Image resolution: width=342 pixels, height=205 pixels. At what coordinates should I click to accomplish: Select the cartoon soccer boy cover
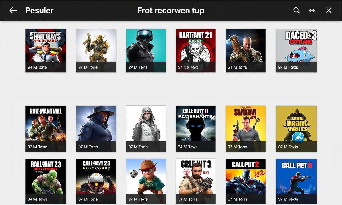point(146,182)
